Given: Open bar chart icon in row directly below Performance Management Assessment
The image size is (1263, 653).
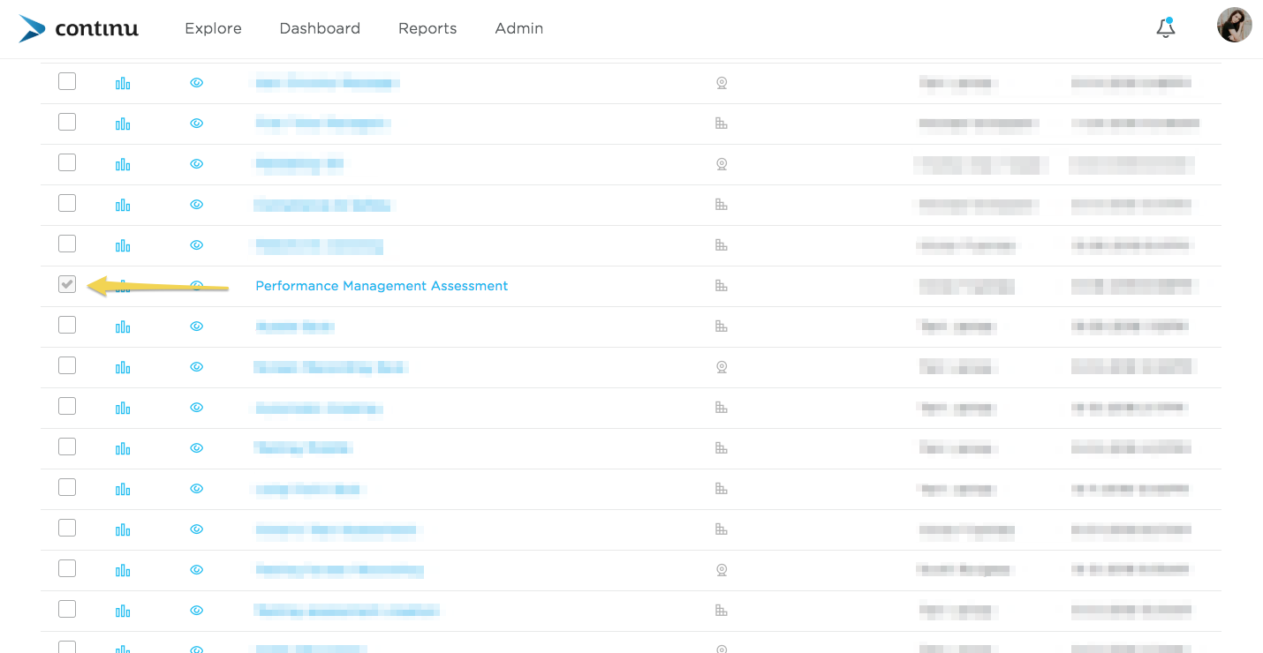Looking at the screenshot, I should [x=123, y=326].
